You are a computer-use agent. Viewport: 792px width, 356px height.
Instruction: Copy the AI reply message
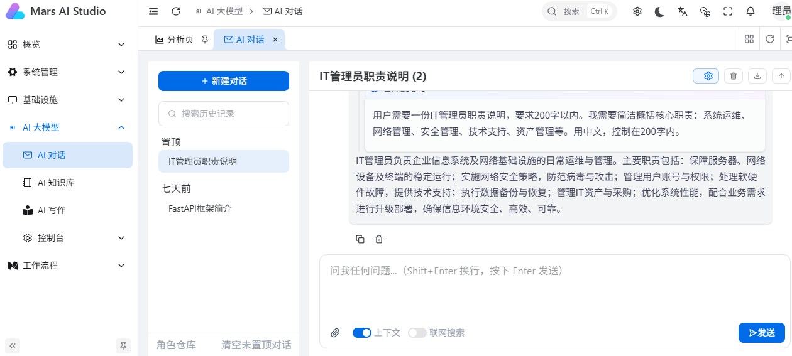click(x=360, y=239)
